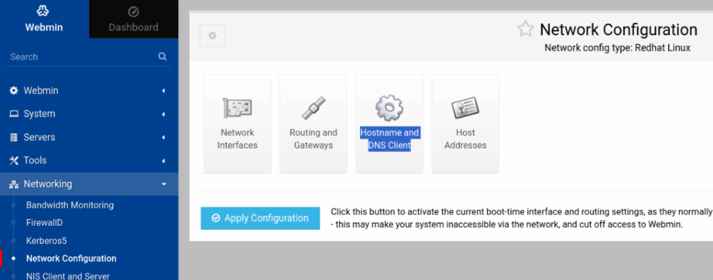Click the Webmin logo icon
713x280 pixels.
tap(43, 12)
